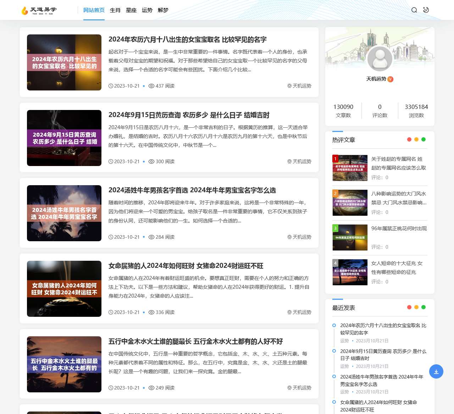Toggle dark mode with the moon icon
The width and height of the screenshot is (454, 414).
[426, 10]
